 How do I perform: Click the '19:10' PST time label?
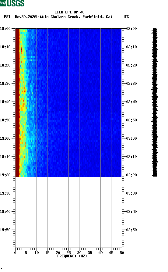pos(5,157)
